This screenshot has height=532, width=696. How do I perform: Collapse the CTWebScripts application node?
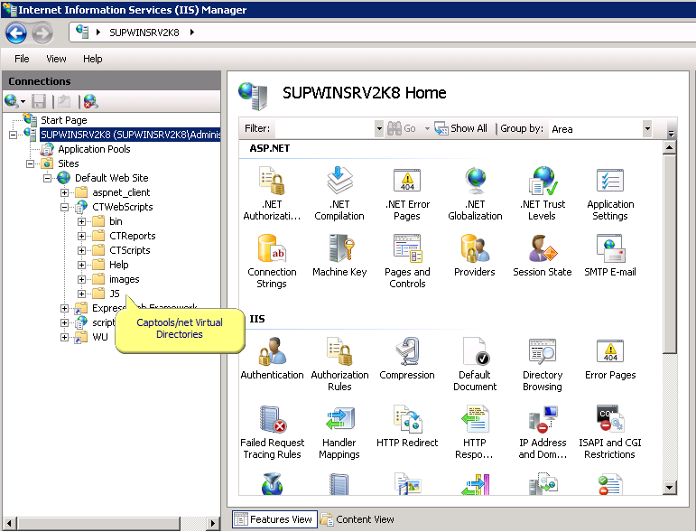(x=64, y=207)
